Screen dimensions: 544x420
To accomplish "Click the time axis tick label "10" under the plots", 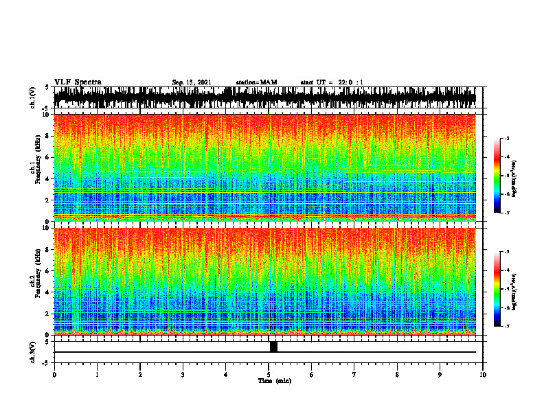I will point(483,375).
